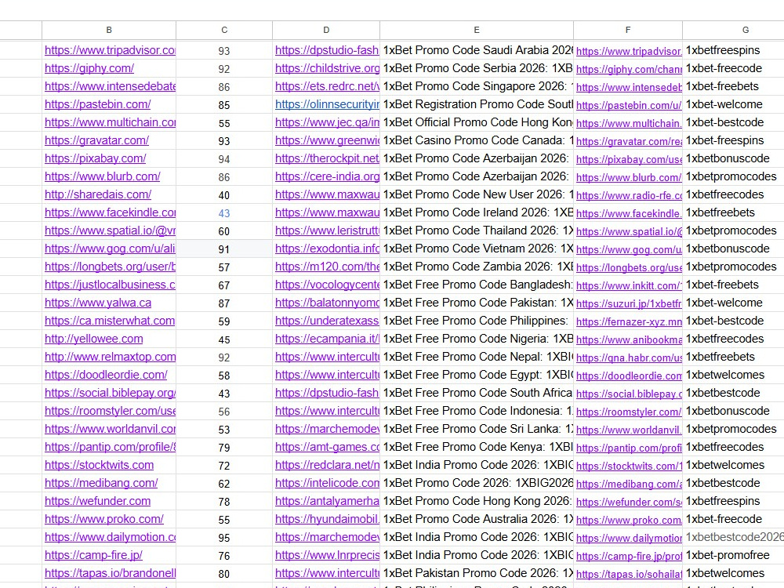
Task: Open the pastebin.com link in column B
Action: (97, 104)
